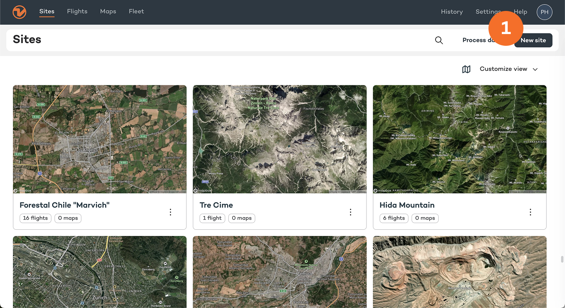Open the Zurich site map thumbnail

pyautogui.click(x=100, y=272)
